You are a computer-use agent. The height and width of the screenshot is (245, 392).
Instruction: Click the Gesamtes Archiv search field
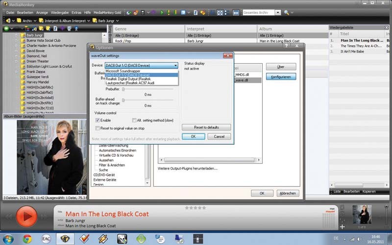pyautogui.click(x=259, y=13)
